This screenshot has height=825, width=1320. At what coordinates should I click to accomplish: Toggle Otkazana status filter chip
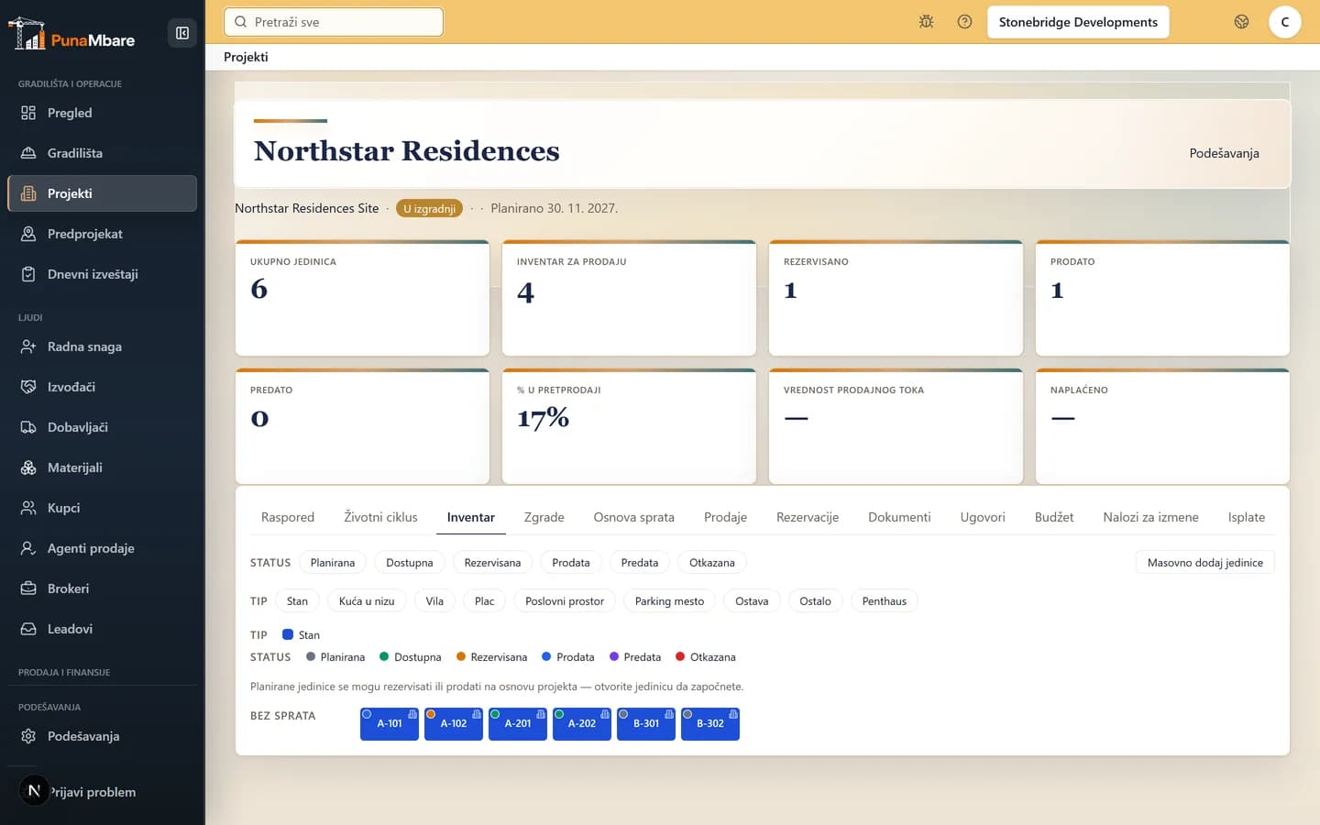(x=712, y=563)
